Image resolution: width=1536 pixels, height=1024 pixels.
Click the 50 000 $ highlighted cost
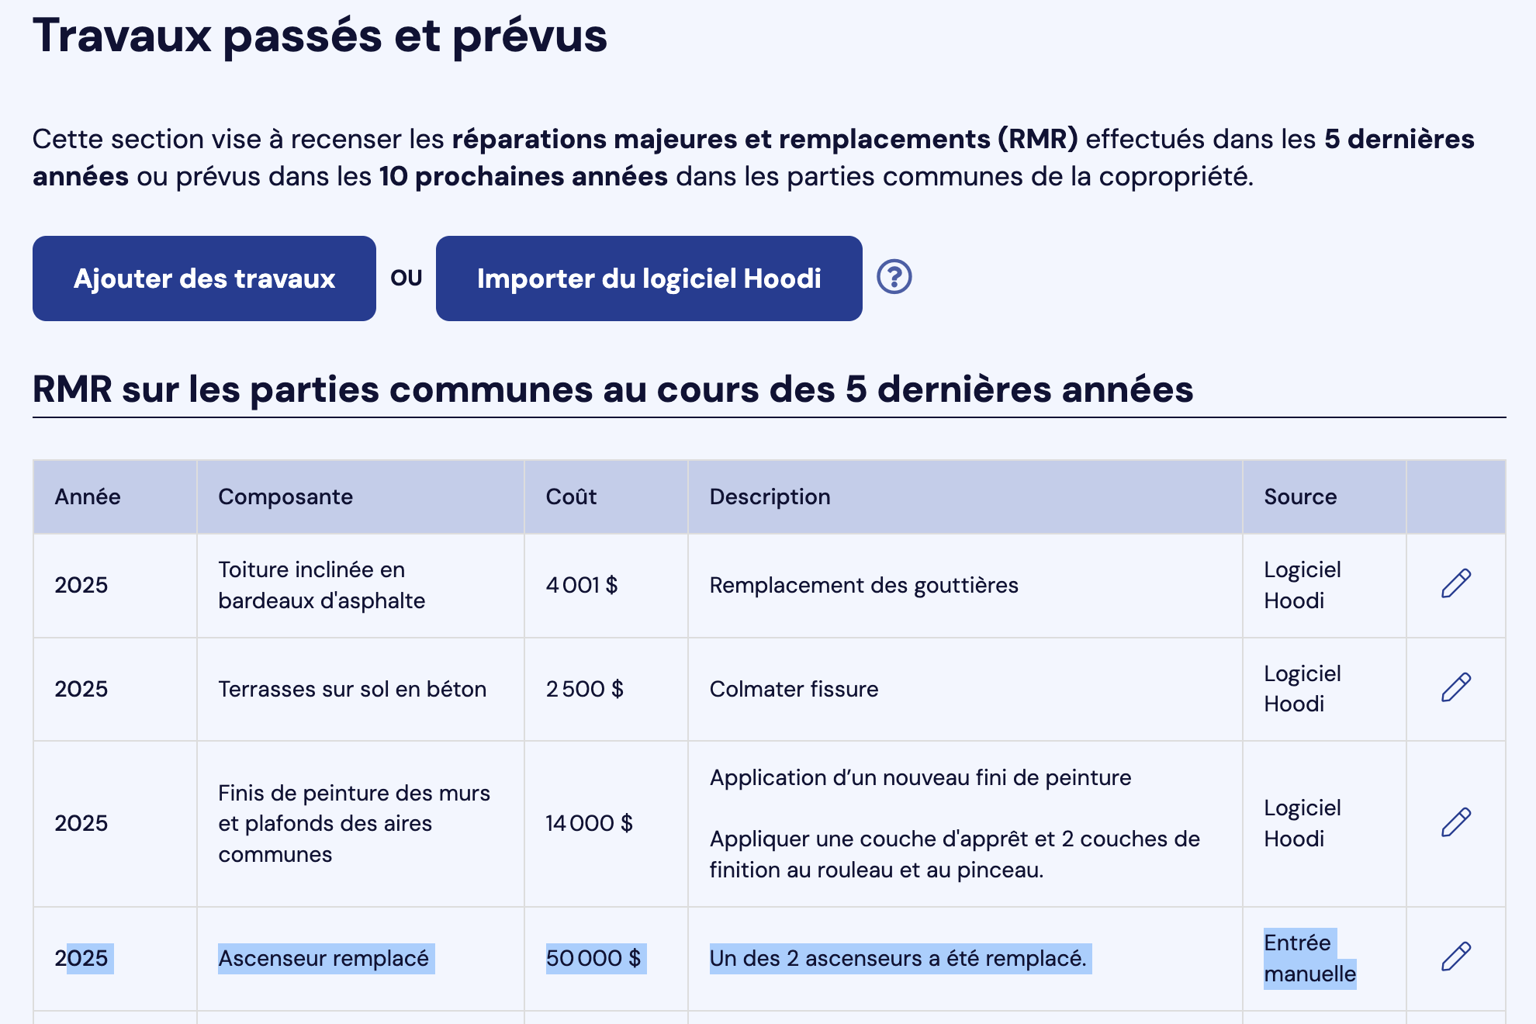593,958
